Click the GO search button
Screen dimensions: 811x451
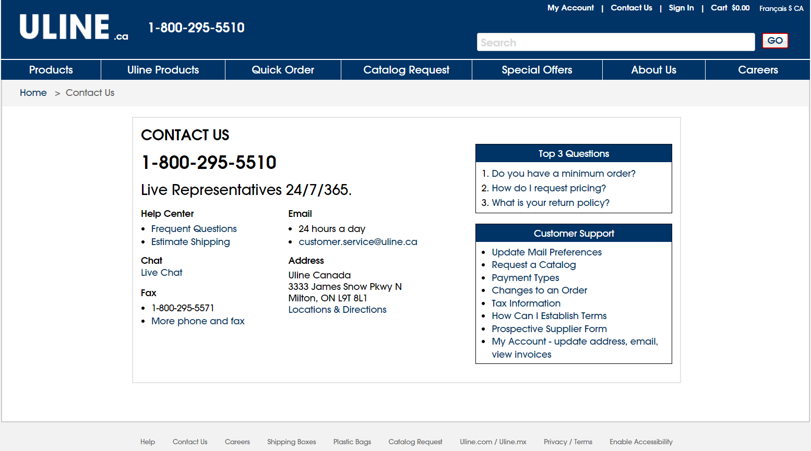point(775,41)
